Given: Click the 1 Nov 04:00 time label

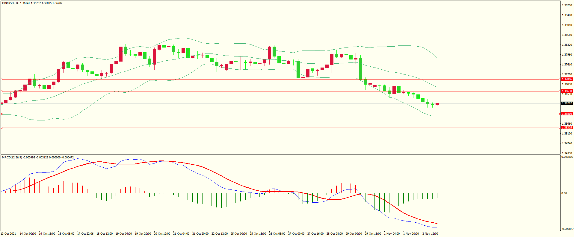Looking at the screenshot, I should coord(392,234).
